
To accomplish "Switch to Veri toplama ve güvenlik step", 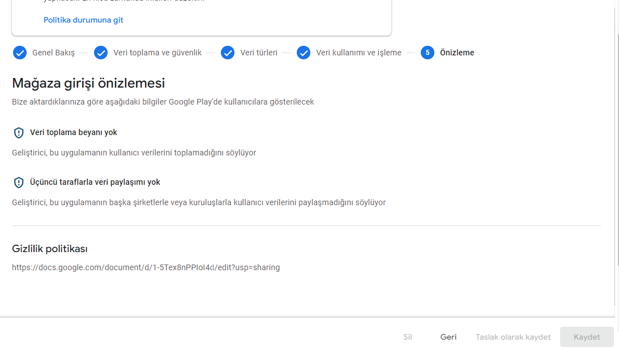I will pyautogui.click(x=157, y=53).
